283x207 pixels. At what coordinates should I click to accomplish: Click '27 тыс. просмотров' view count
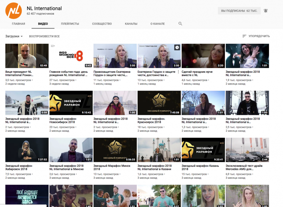pos(62,80)
